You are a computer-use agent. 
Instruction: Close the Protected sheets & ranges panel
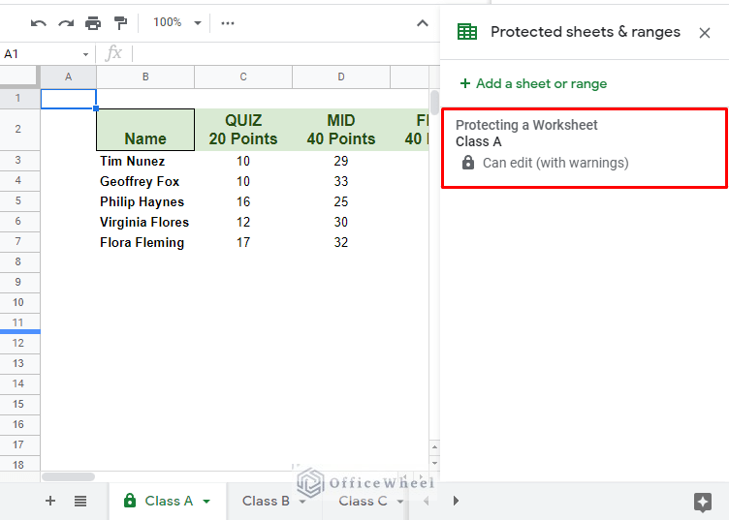click(705, 33)
